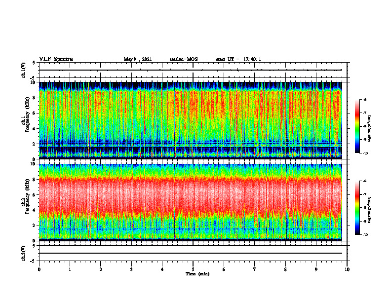Select the date text "May 9 , 2021"
Viewport: 391px width, 302px height.
point(138,59)
